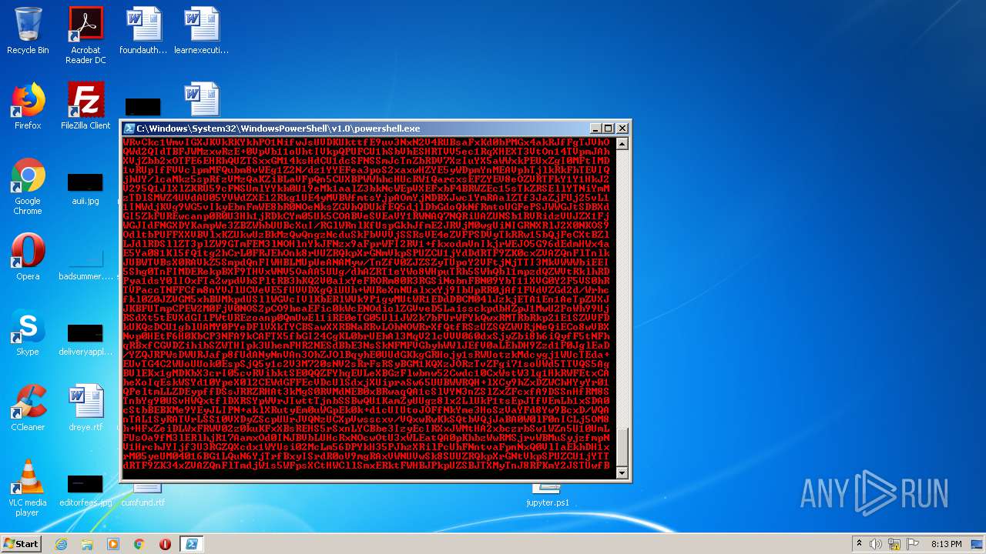Open Google Chrome desktop shortcut
This screenshot has width=986, height=554.
click(x=28, y=186)
